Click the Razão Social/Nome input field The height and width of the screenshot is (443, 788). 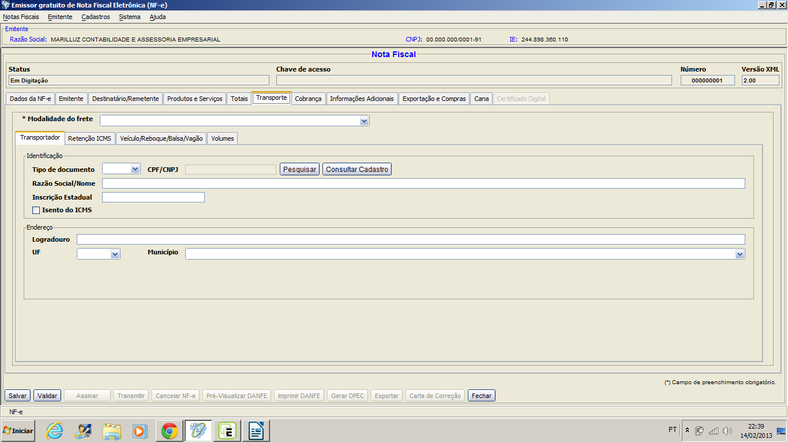tap(423, 183)
